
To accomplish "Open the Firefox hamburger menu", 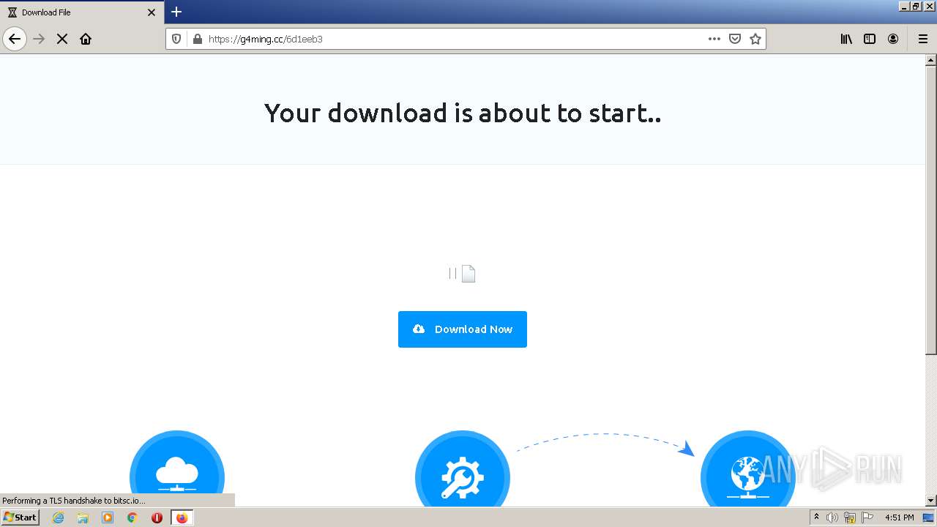I will click(x=923, y=39).
